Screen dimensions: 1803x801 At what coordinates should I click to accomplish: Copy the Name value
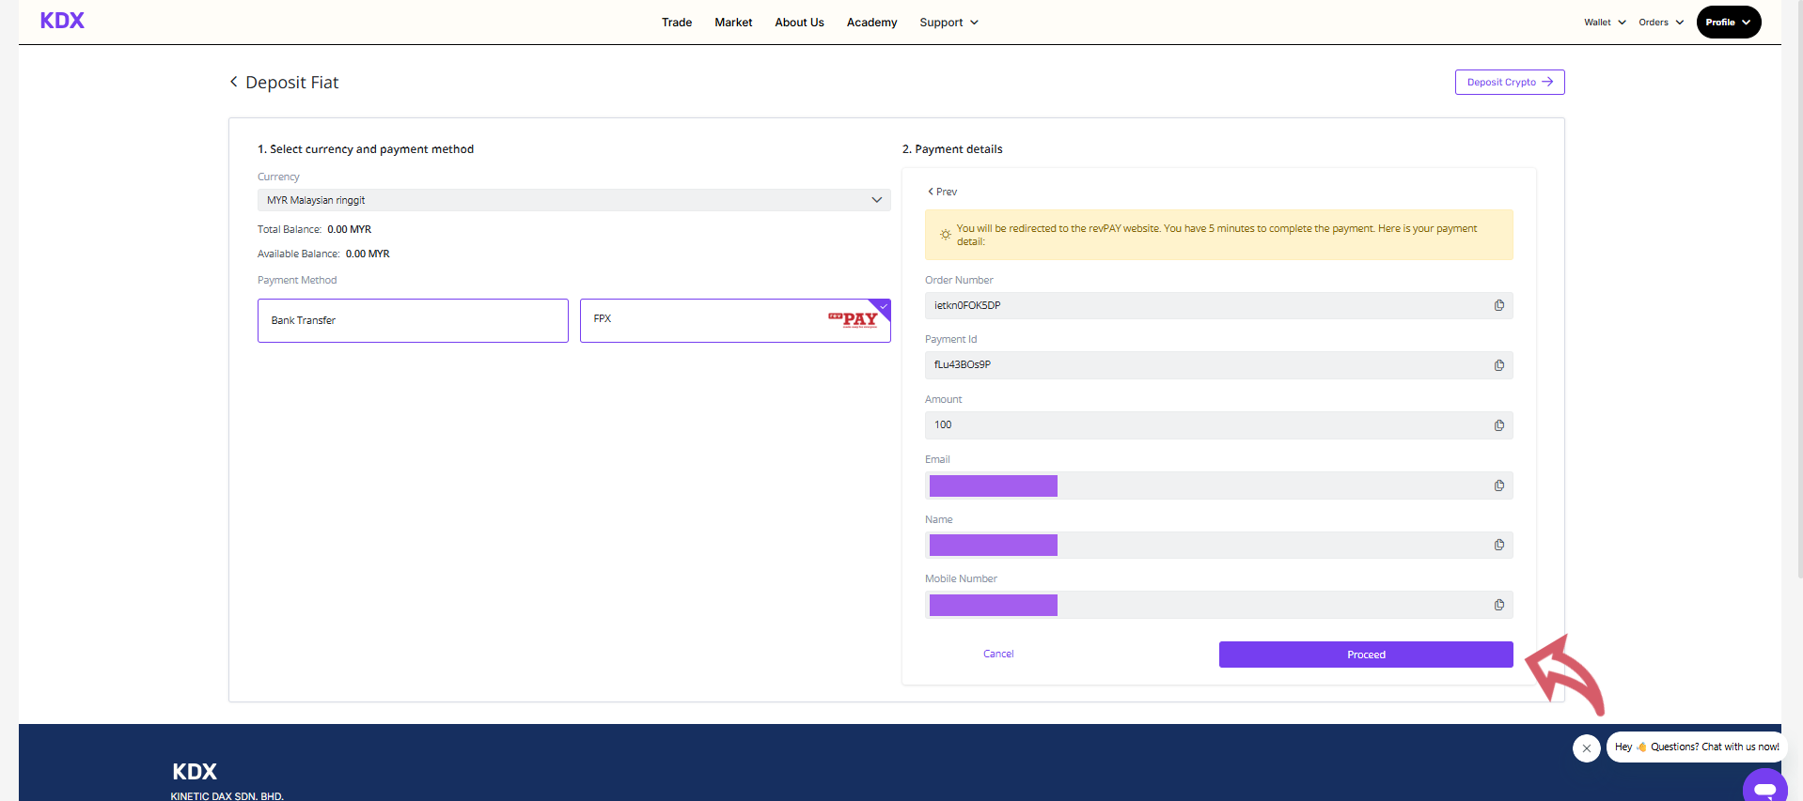1499,545
